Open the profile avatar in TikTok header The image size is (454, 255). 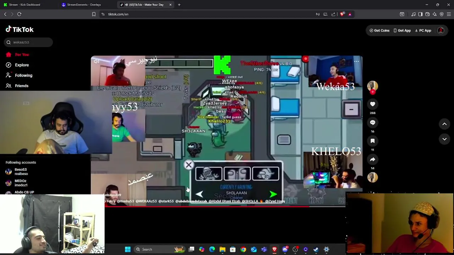coord(441,30)
